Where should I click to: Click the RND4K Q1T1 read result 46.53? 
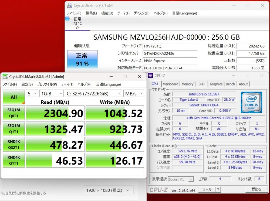[x=55, y=160]
